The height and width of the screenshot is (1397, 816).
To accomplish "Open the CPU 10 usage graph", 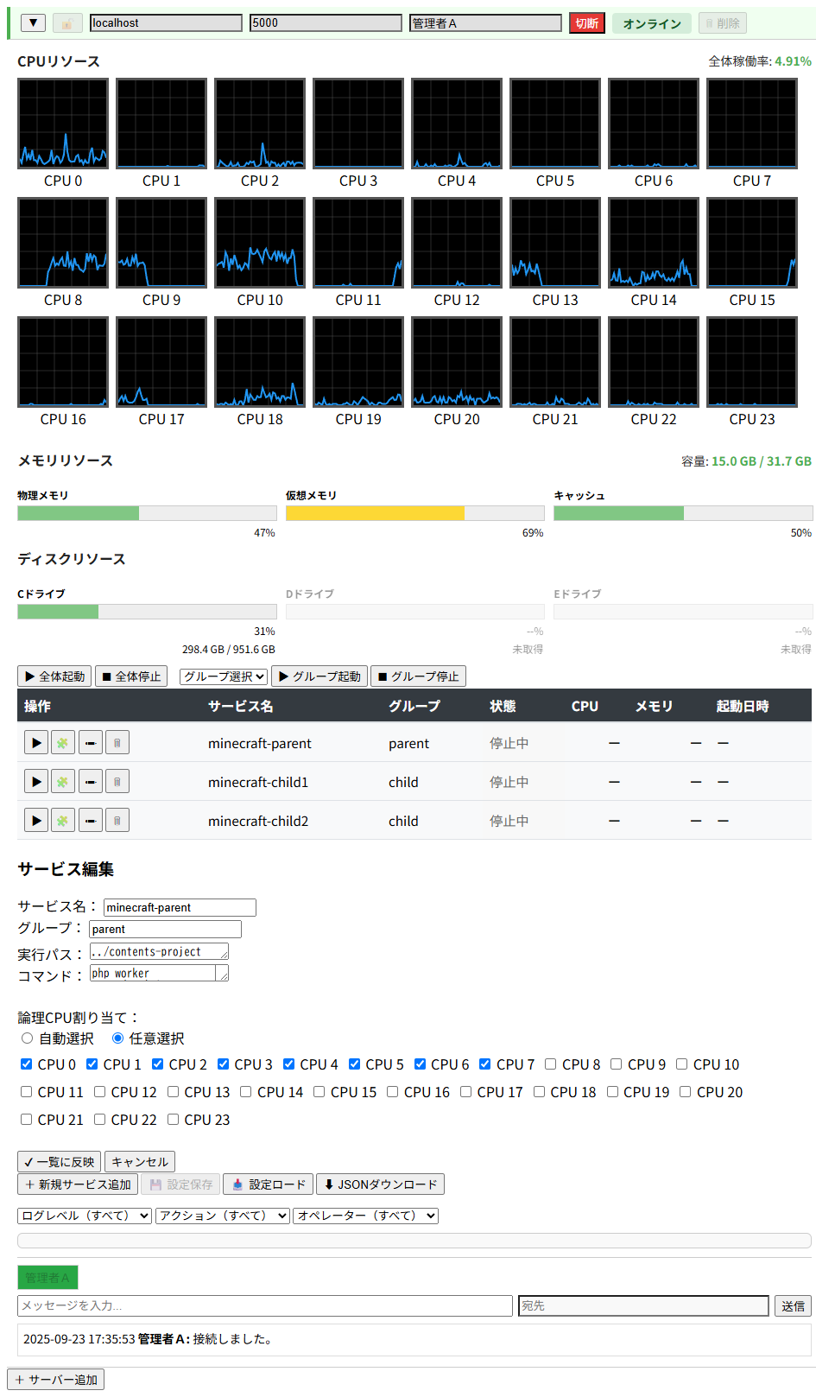I will coord(260,243).
